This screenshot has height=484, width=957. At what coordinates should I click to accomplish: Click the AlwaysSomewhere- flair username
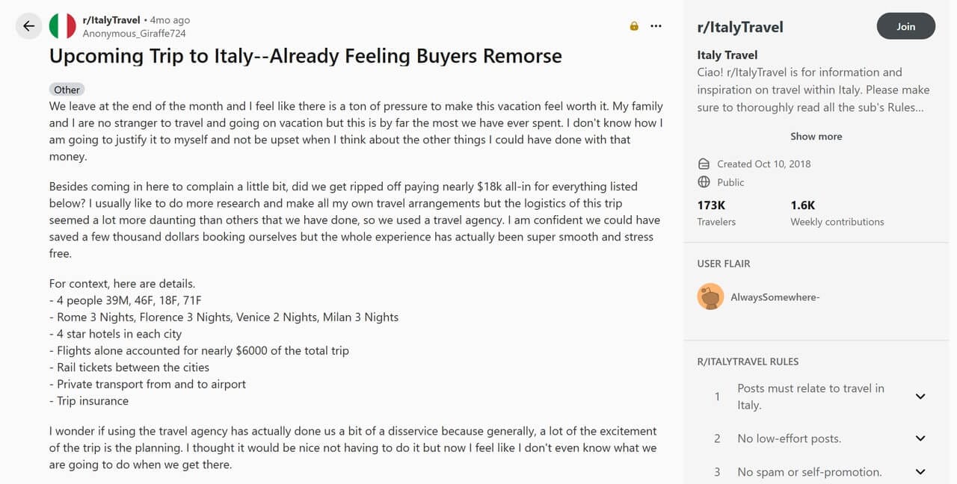775,297
